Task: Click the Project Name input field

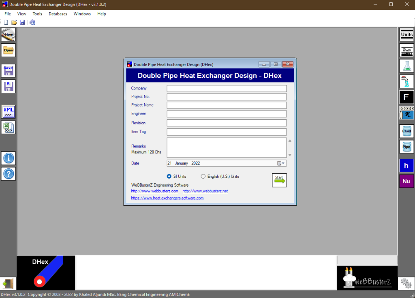Action: [227, 105]
